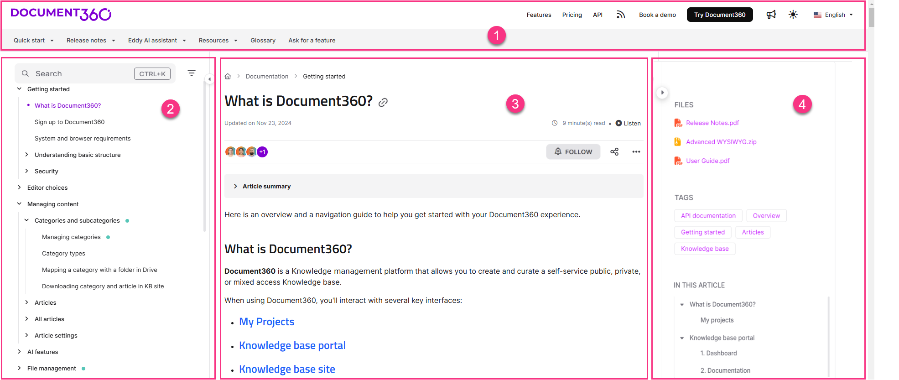Expand the All articles category
The image size is (899, 380).
pos(26,319)
